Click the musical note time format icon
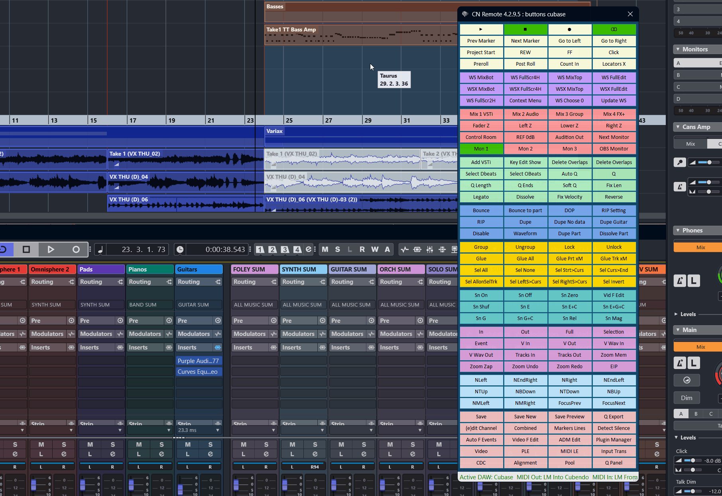 (100, 250)
